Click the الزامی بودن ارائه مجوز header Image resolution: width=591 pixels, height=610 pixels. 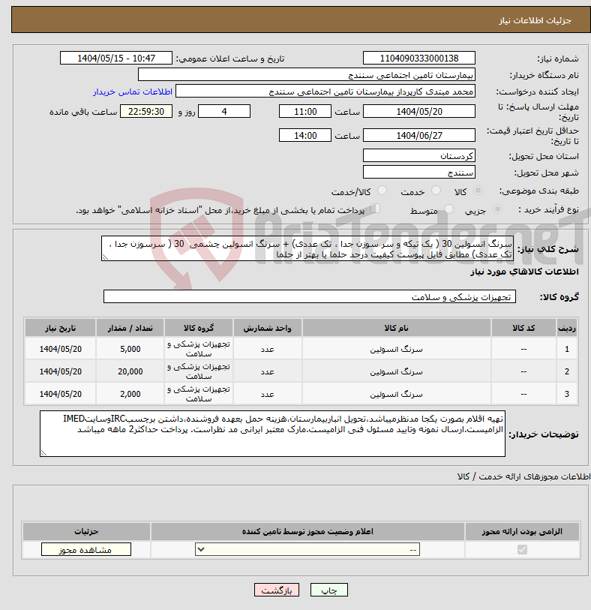coord(522,531)
